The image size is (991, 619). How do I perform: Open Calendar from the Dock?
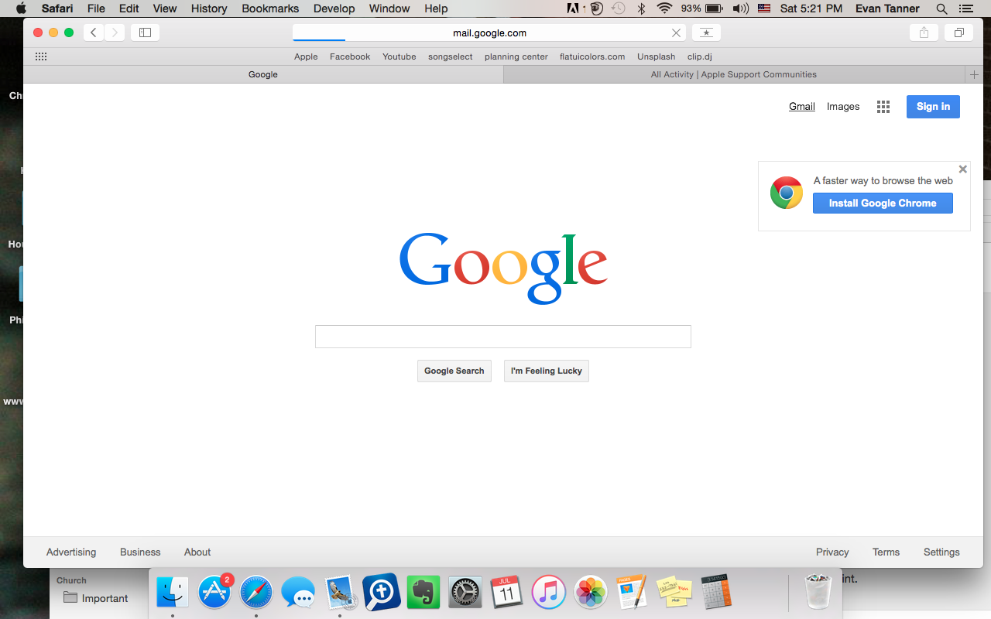pyautogui.click(x=507, y=593)
